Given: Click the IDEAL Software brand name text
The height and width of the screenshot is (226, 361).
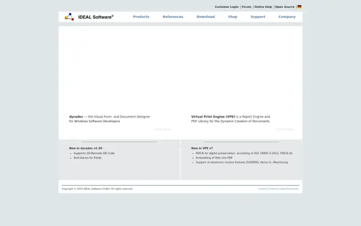Looking at the screenshot, I should [x=96, y=17].
